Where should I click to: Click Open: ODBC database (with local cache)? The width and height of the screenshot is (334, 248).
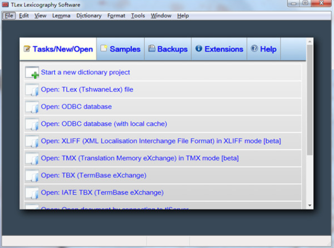104,124
